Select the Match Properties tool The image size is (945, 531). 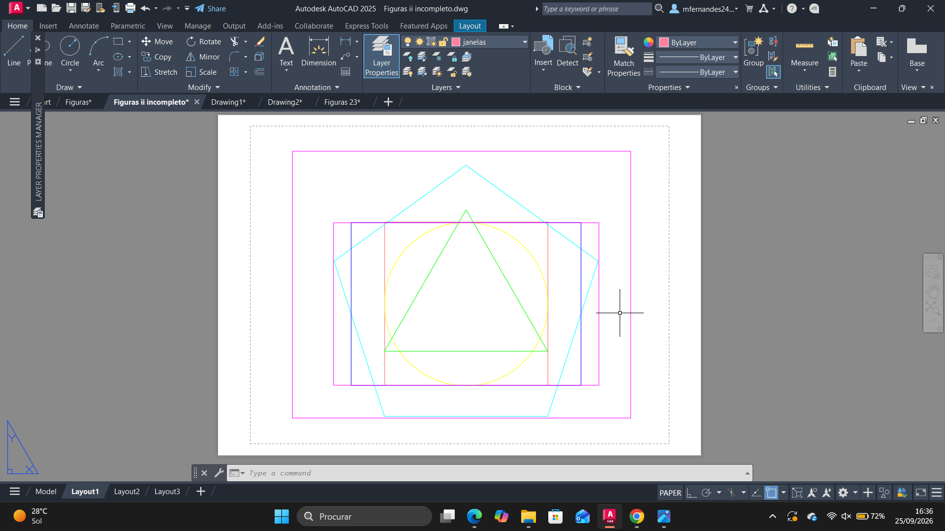pyautogui.click(x=624, y=57)
